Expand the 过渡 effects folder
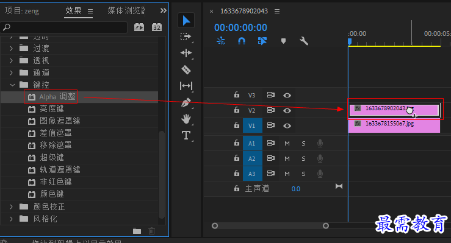451x243 pixels. click(11, 49)
